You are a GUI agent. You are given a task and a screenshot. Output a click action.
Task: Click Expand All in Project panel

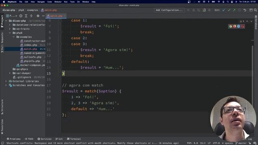[26, 16]
